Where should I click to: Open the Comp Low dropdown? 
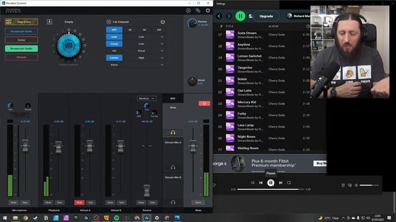[144, 44]
